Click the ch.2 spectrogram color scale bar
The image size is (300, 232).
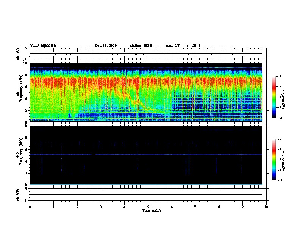(x=274, y=160)
